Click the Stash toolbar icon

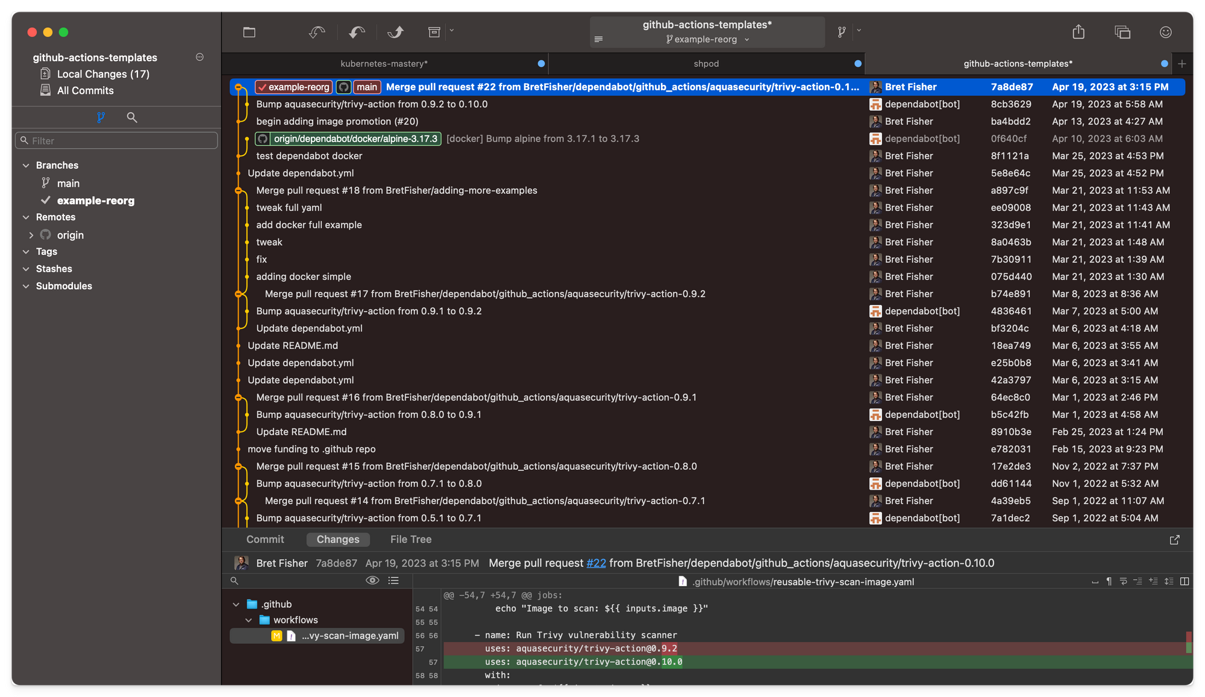(434, 32)
